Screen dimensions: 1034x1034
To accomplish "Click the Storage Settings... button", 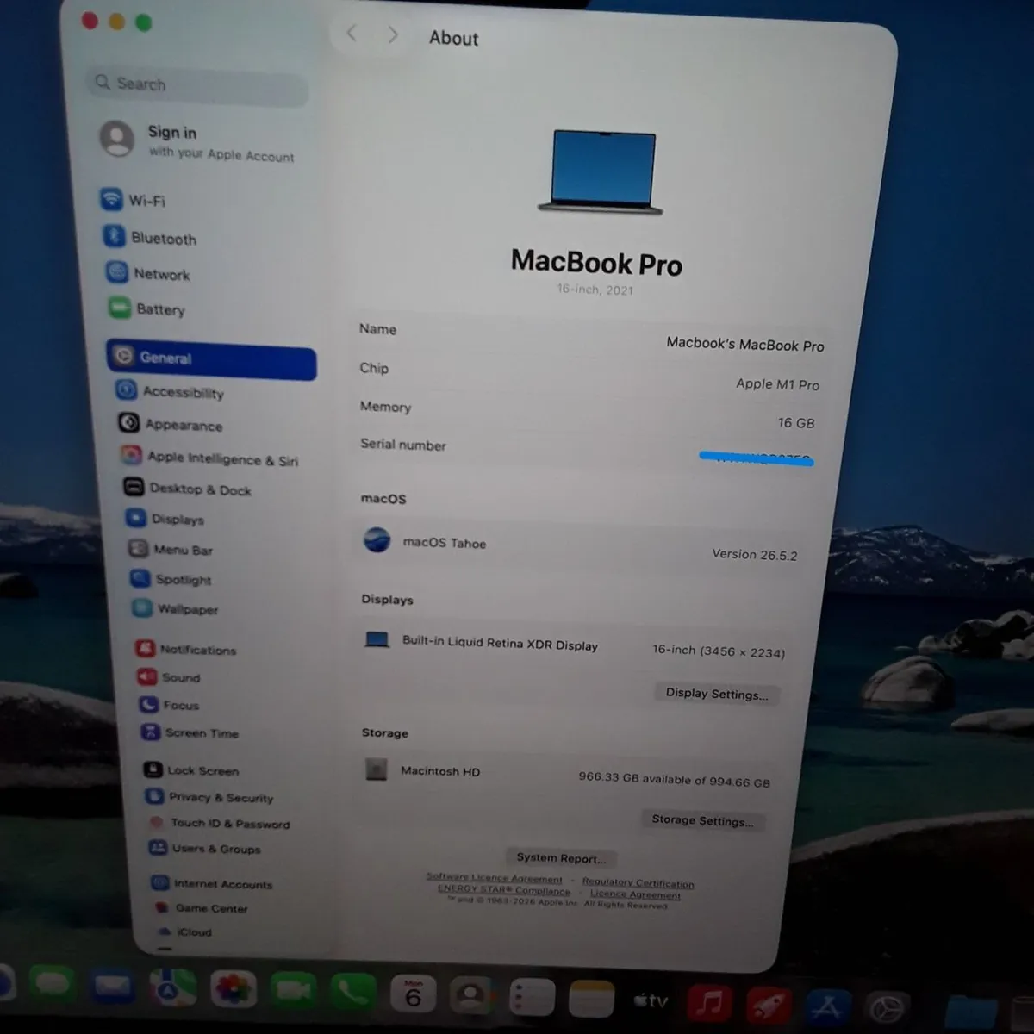I will pyautogui.click(x=702, y=819).
